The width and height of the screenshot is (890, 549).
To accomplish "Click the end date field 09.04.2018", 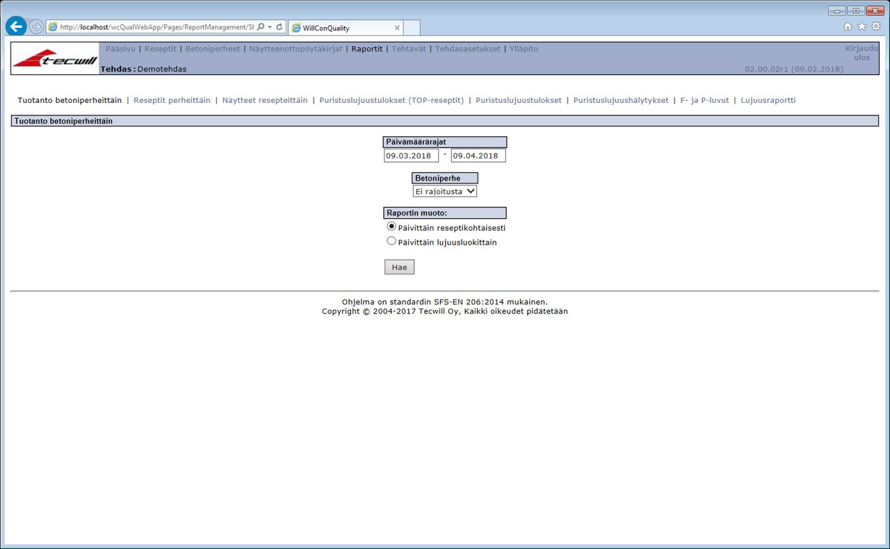I will pyautogui.click(x=478, y=156).
